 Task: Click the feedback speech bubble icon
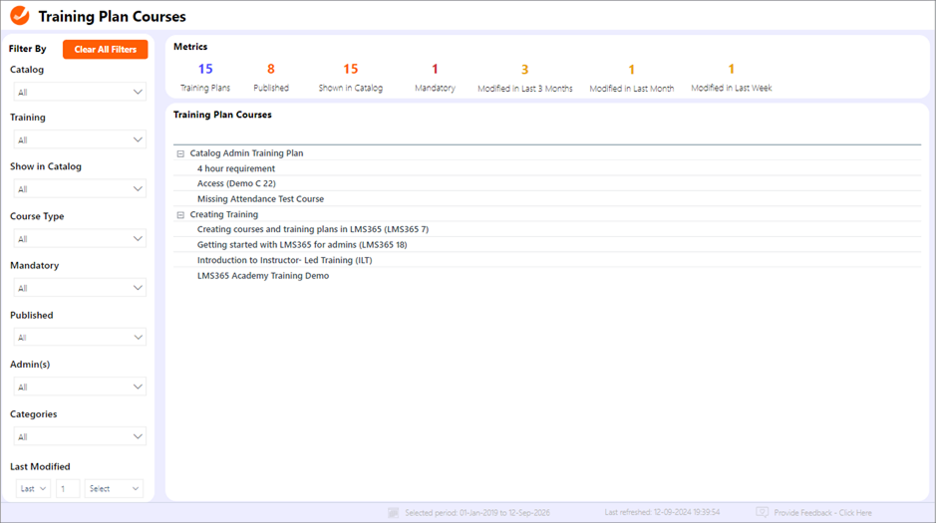[762, 513]
